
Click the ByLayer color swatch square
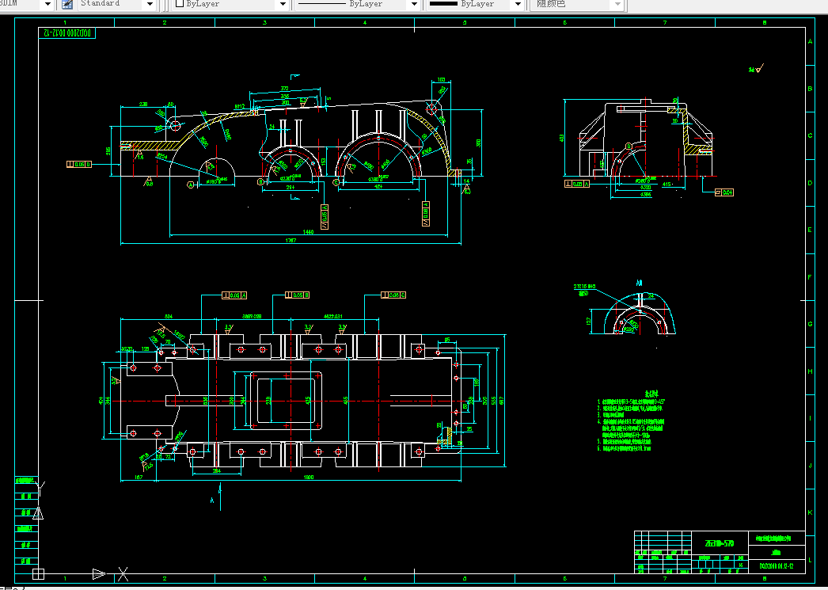click(180, 4)
